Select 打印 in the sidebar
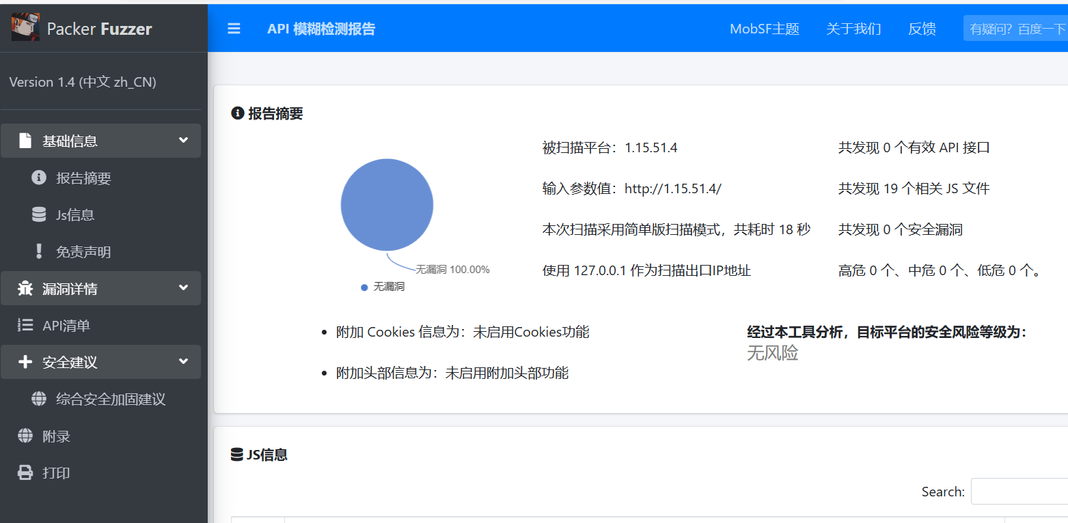Viewport: 1068px width, 523px height. (101, 472)
